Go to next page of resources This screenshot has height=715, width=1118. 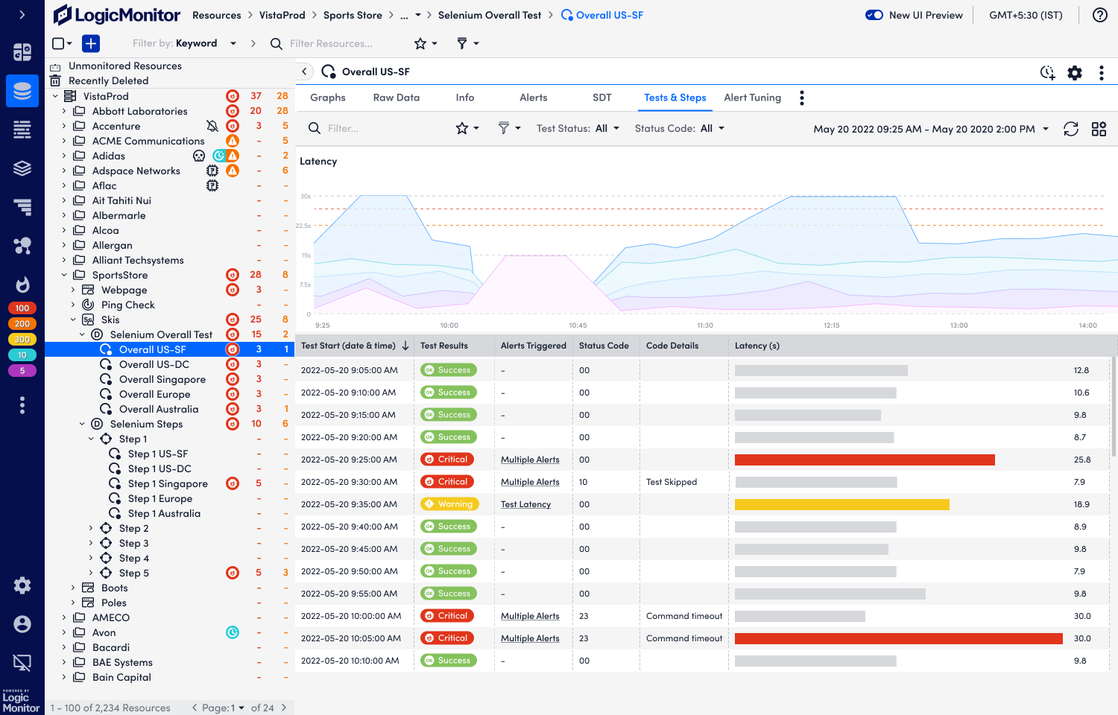(x=284, y=708)
